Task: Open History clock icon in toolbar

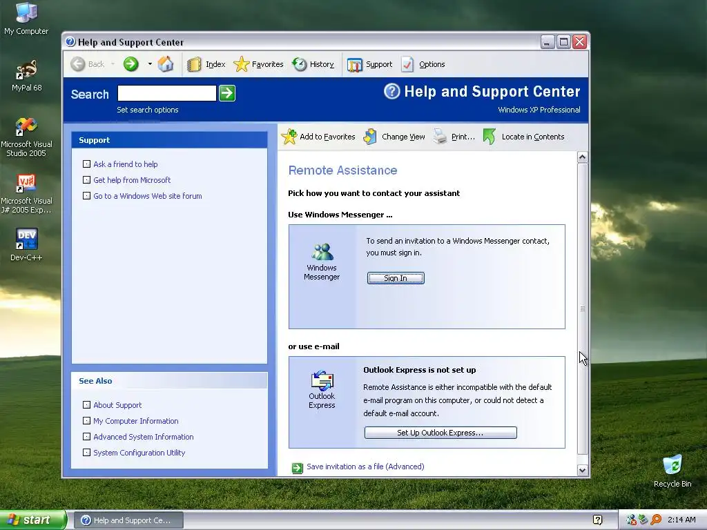Action: click(x=299, y=64)
